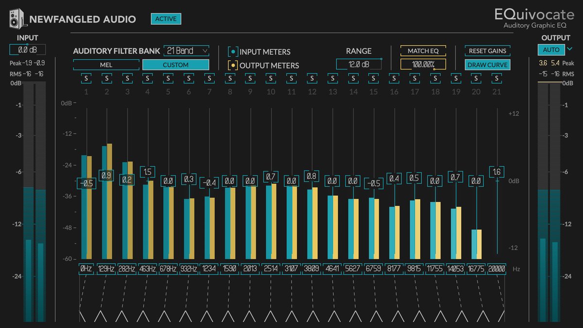
Task: Click the 3809 frequency box
Action: [x=312, y=269]
